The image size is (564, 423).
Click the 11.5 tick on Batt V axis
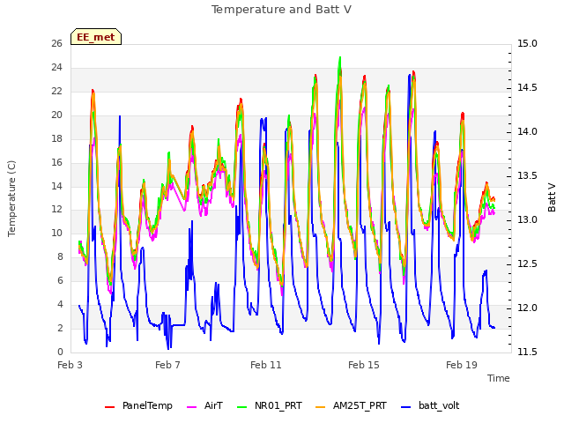point(527,352)
